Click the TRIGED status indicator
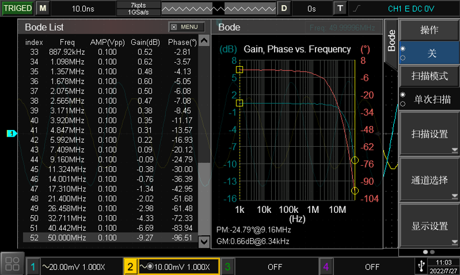 (17, 8)
